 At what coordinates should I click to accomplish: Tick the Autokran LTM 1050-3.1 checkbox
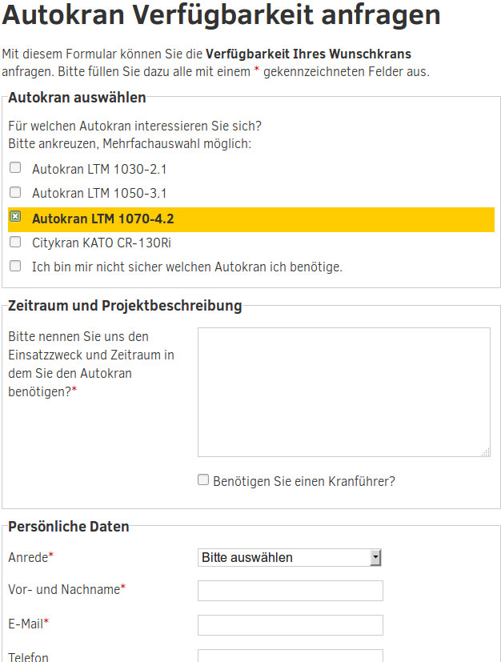15,192
